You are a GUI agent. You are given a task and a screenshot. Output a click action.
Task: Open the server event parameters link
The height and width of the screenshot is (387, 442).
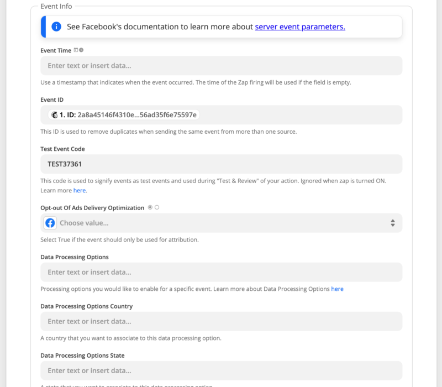coord(300,27)
